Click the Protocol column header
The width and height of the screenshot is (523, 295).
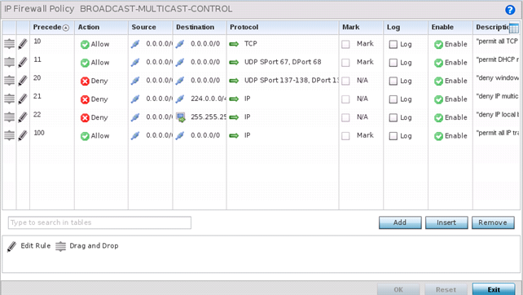[x=244, y=28]
